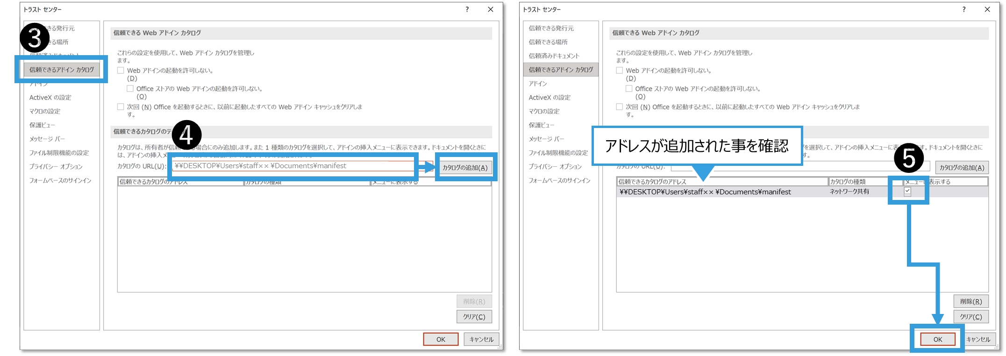Open 信頼済みドキュメント in right dialog sidebar
The height and width of the screenshot is (356, 1006).
coord(554,56)
